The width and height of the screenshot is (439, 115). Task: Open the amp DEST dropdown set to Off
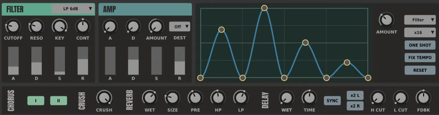pos(180,26)
